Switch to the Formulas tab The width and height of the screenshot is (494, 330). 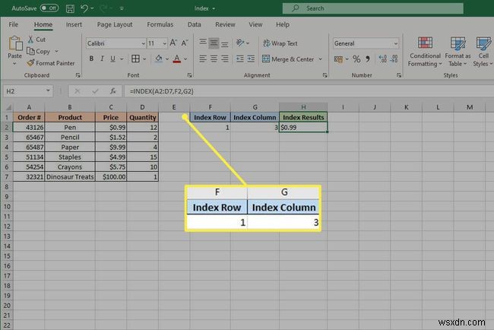(x=160, y=24)
